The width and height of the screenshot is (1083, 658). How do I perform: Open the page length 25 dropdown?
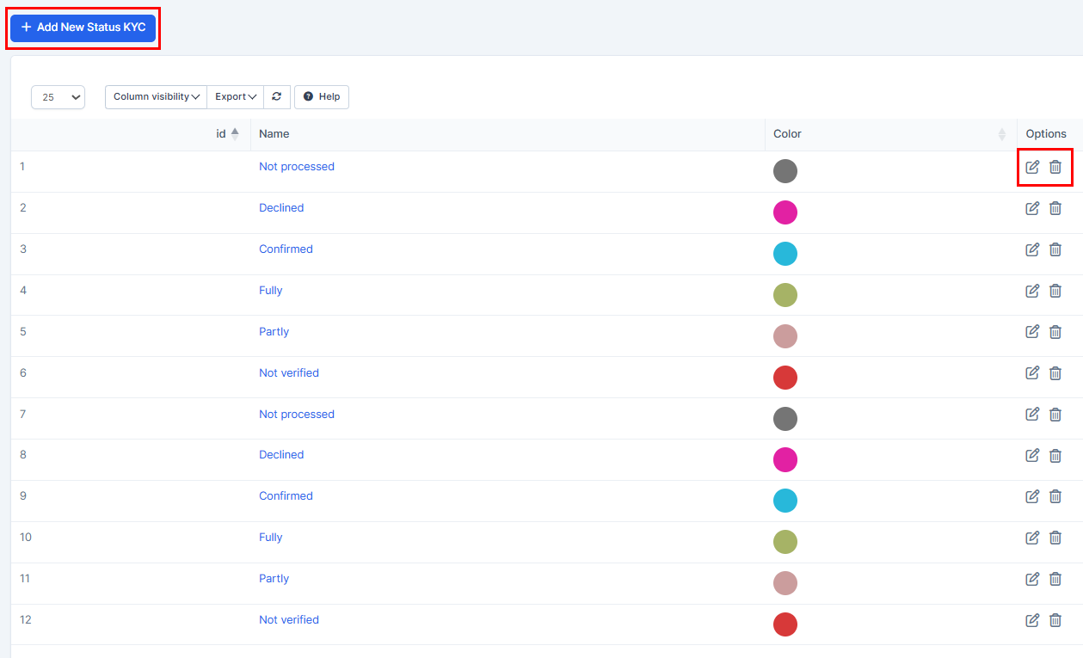[x=58, y=97]
